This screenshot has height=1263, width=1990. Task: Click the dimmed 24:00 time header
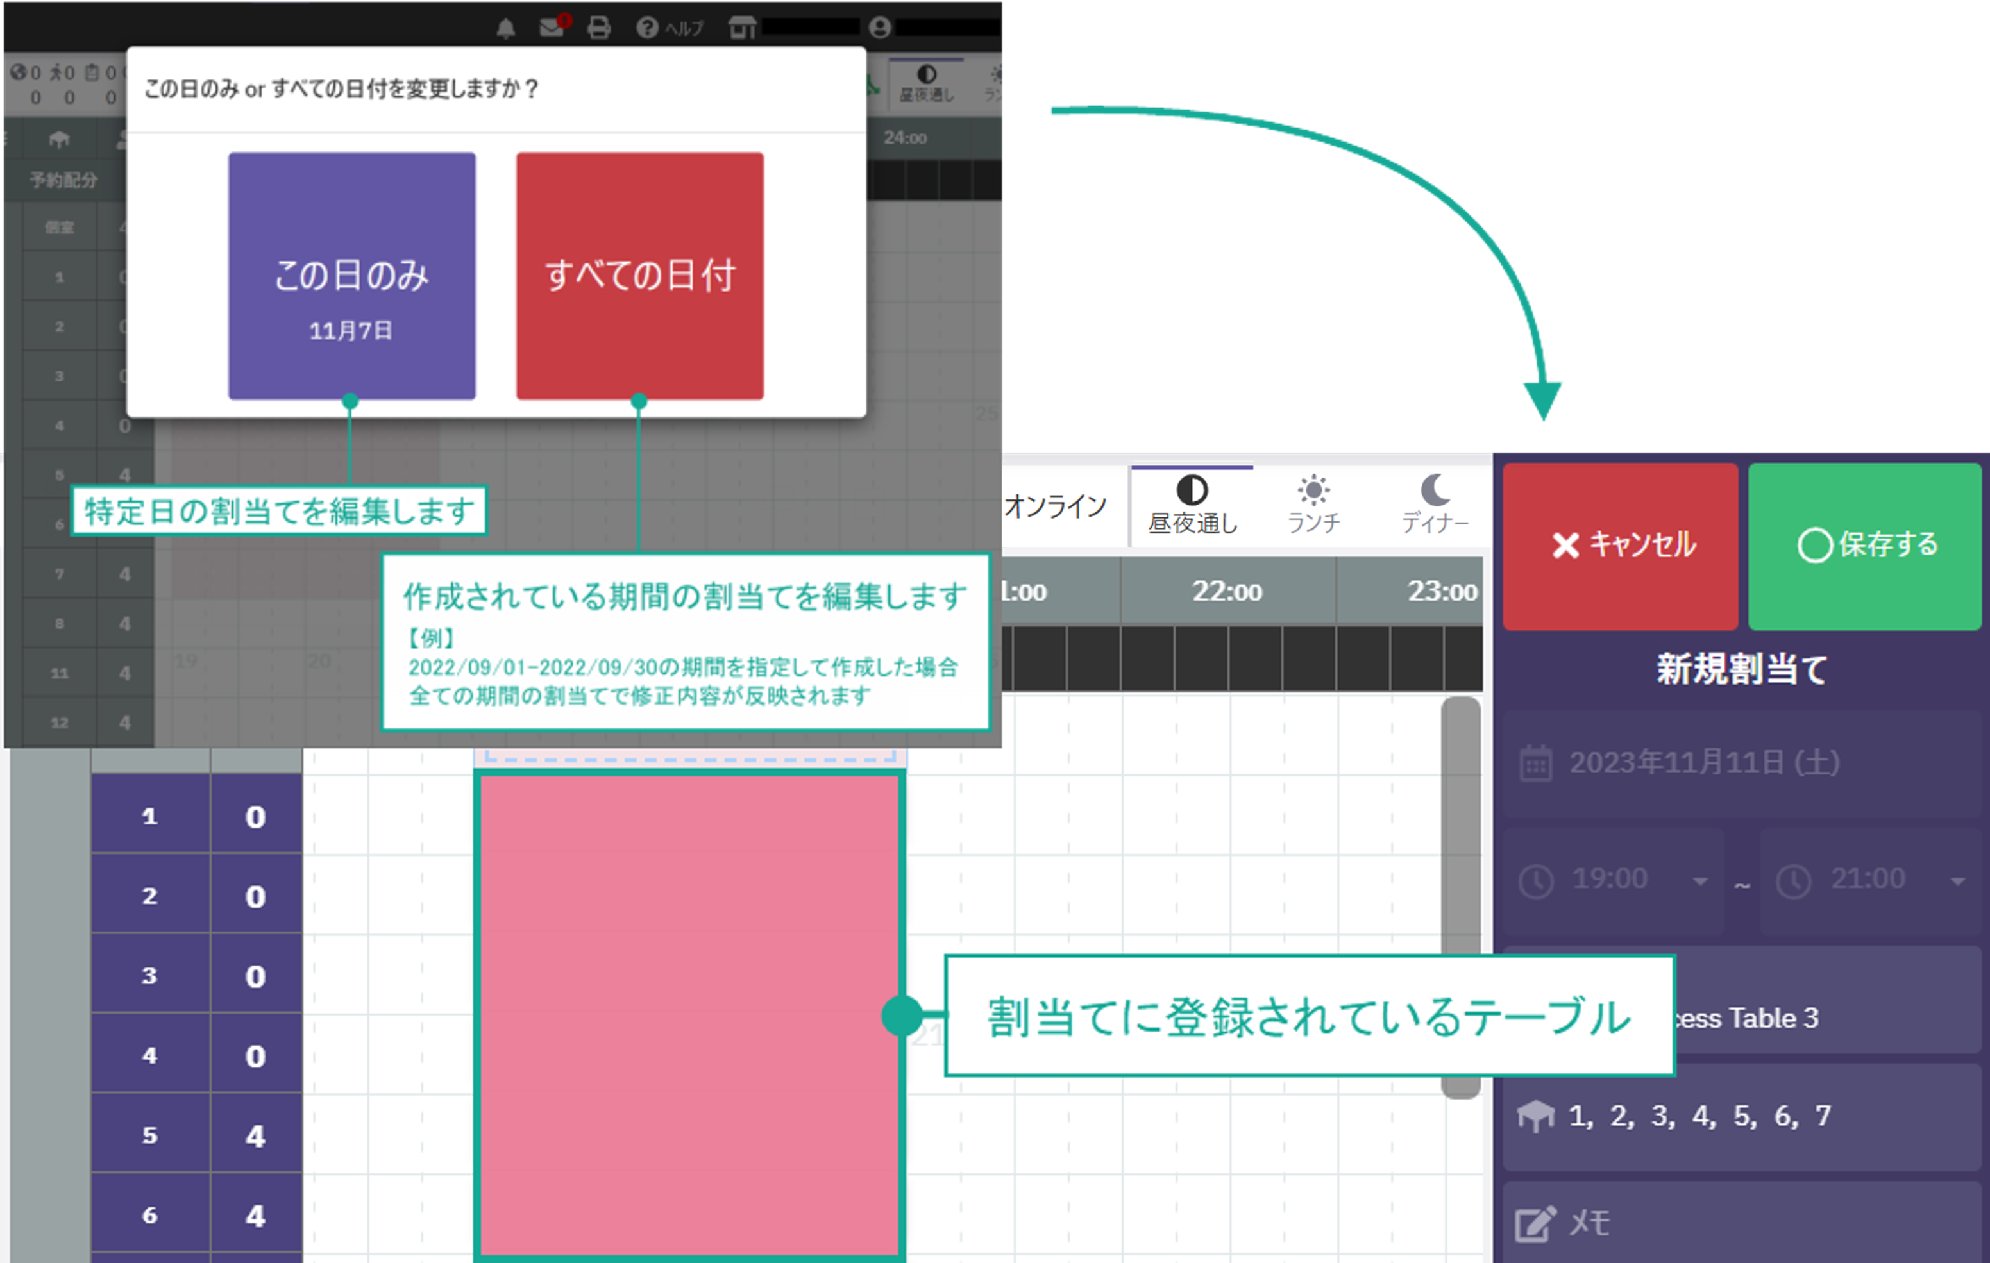point(905,137)
